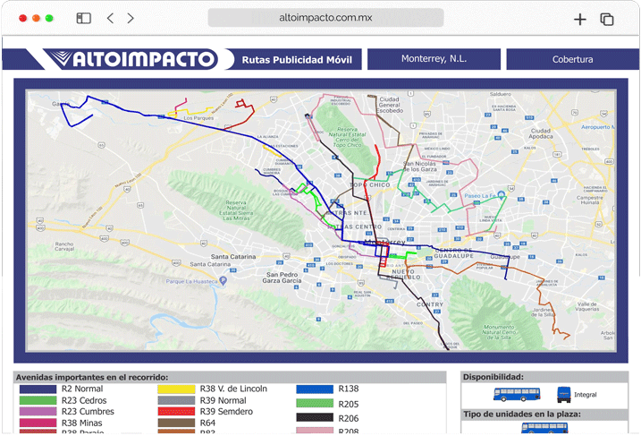Open a new tab with plus icon

[579, 19]
